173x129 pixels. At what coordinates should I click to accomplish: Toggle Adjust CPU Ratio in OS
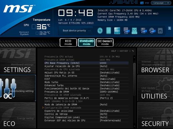[87, 73]
